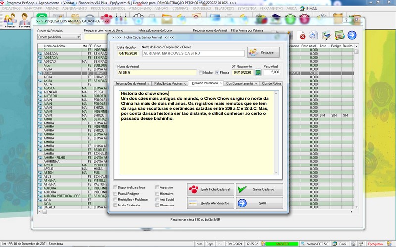
Task: Check the Macho checkbox
Action: click(x=201, y=73)
